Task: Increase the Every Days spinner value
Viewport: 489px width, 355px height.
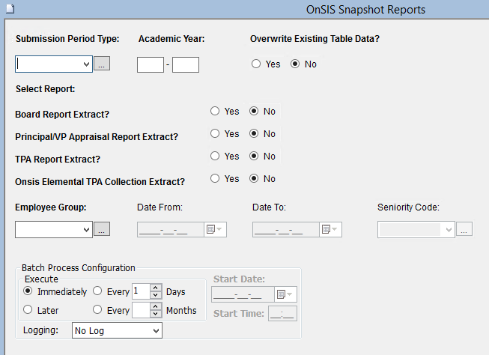Action: [x=155, y=288]
